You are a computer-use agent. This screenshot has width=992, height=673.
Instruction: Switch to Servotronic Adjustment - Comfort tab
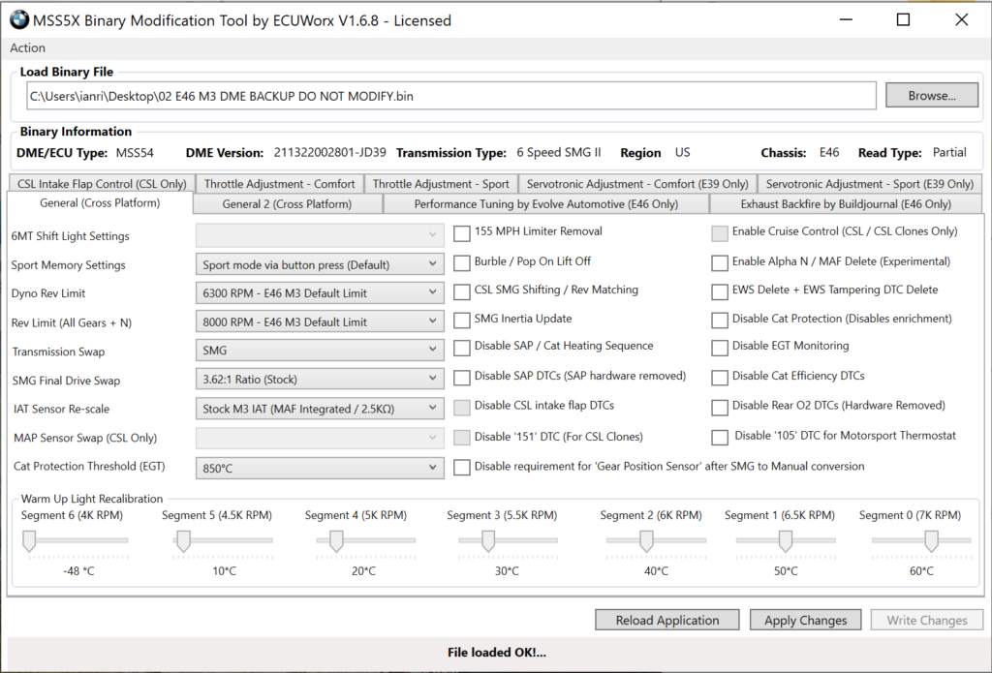pyautogui.click(x=637, y=183)
